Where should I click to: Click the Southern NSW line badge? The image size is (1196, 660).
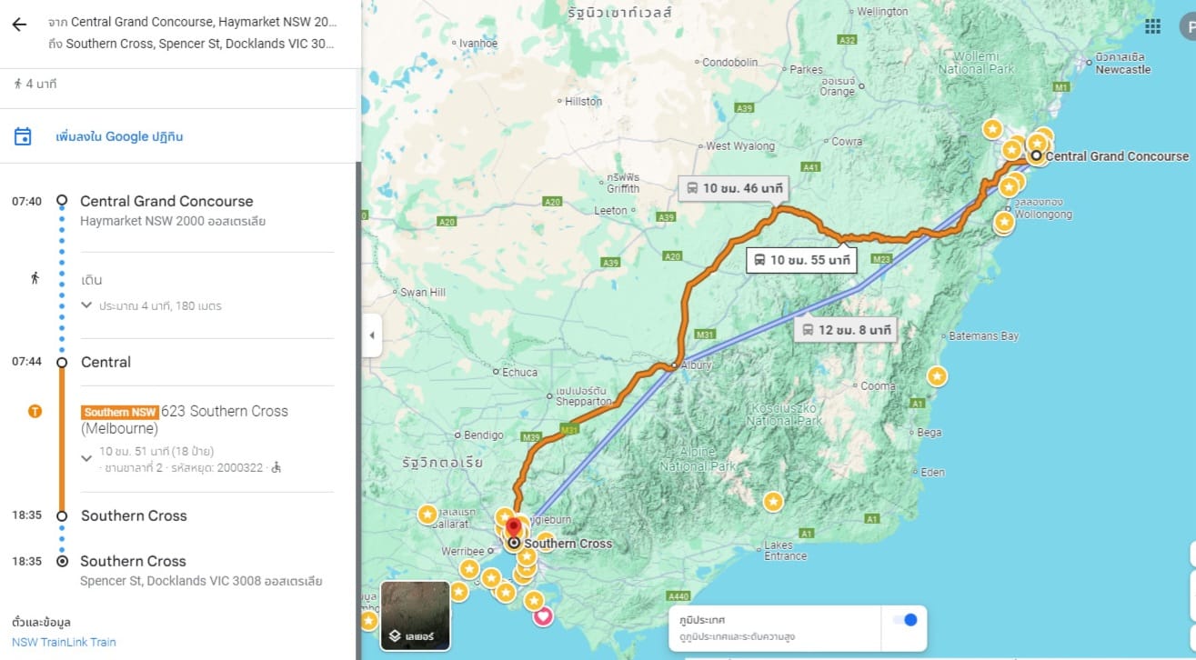120,412
